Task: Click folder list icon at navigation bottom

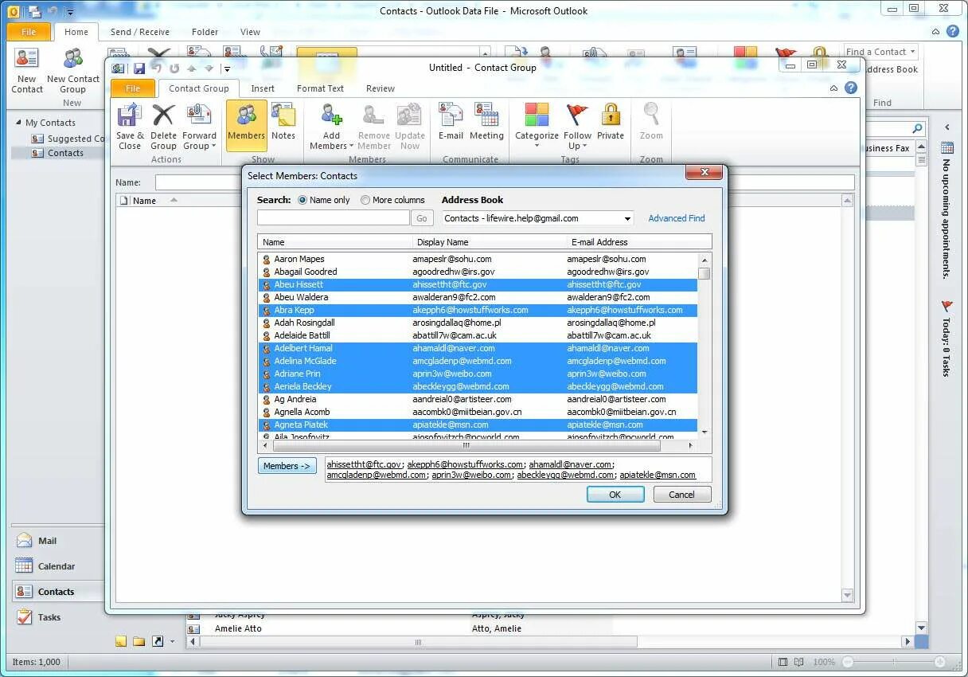Action: tap(139, 641)
